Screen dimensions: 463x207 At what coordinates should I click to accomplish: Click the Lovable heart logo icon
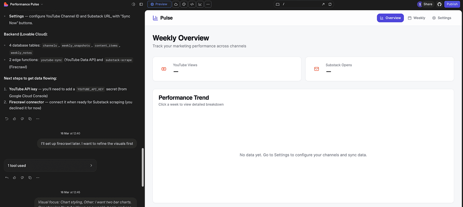(6, 4)
